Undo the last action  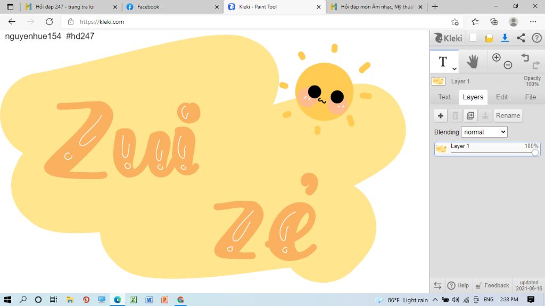click(x=525, y=57)
